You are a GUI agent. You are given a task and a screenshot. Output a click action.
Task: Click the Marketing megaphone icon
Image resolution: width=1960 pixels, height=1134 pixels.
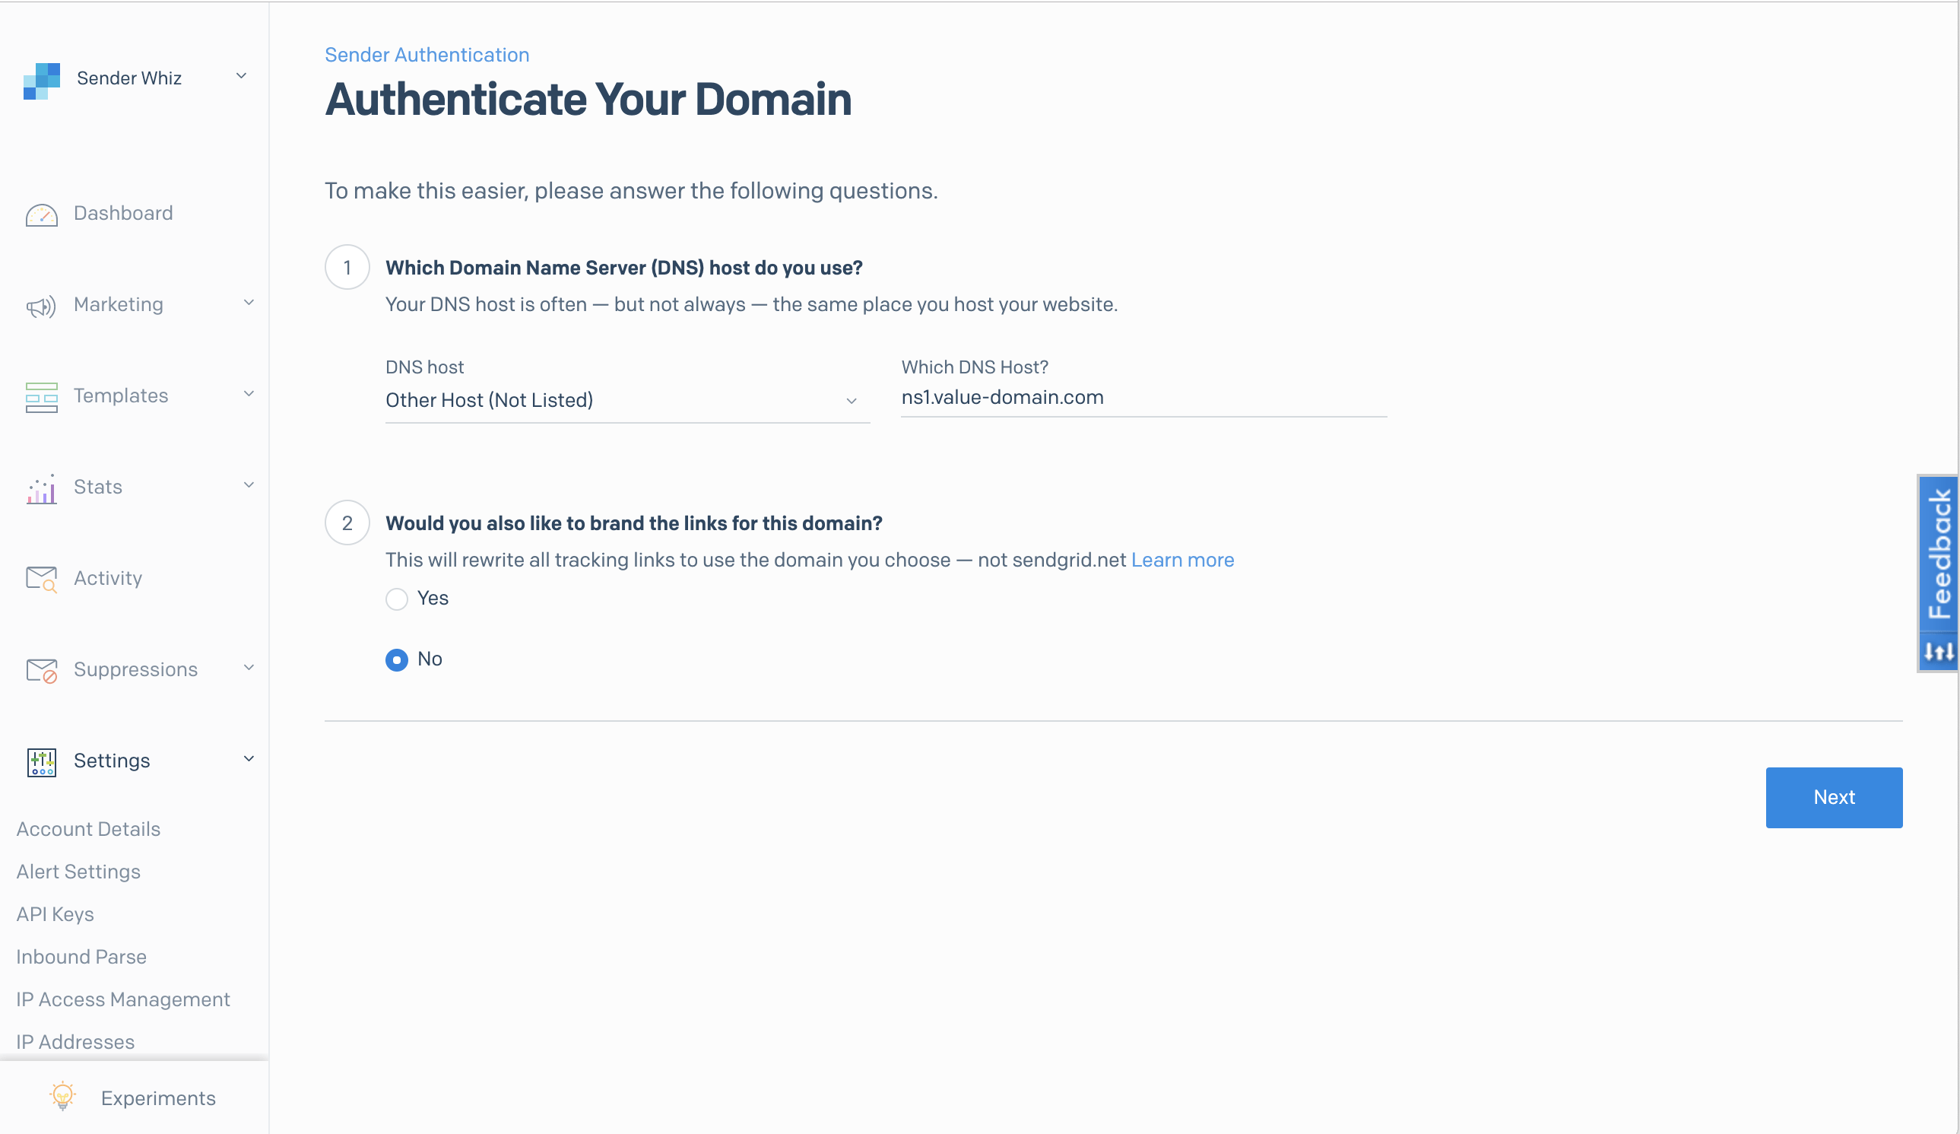[41, 307]
